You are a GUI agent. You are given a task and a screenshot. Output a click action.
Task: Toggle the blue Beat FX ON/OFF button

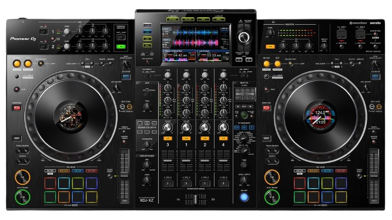tap(244, 197)
